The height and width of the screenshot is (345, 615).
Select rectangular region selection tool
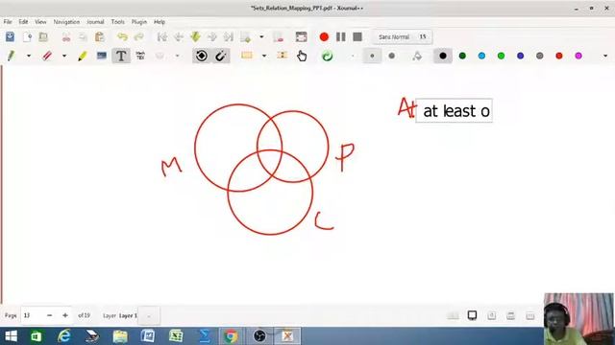click(247, 56)
